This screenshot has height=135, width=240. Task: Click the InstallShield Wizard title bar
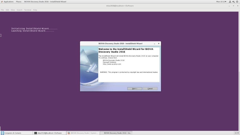coord(120,43)
